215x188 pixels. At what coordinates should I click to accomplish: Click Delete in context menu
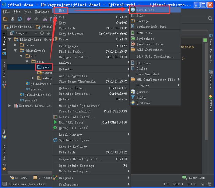point(91,99)
